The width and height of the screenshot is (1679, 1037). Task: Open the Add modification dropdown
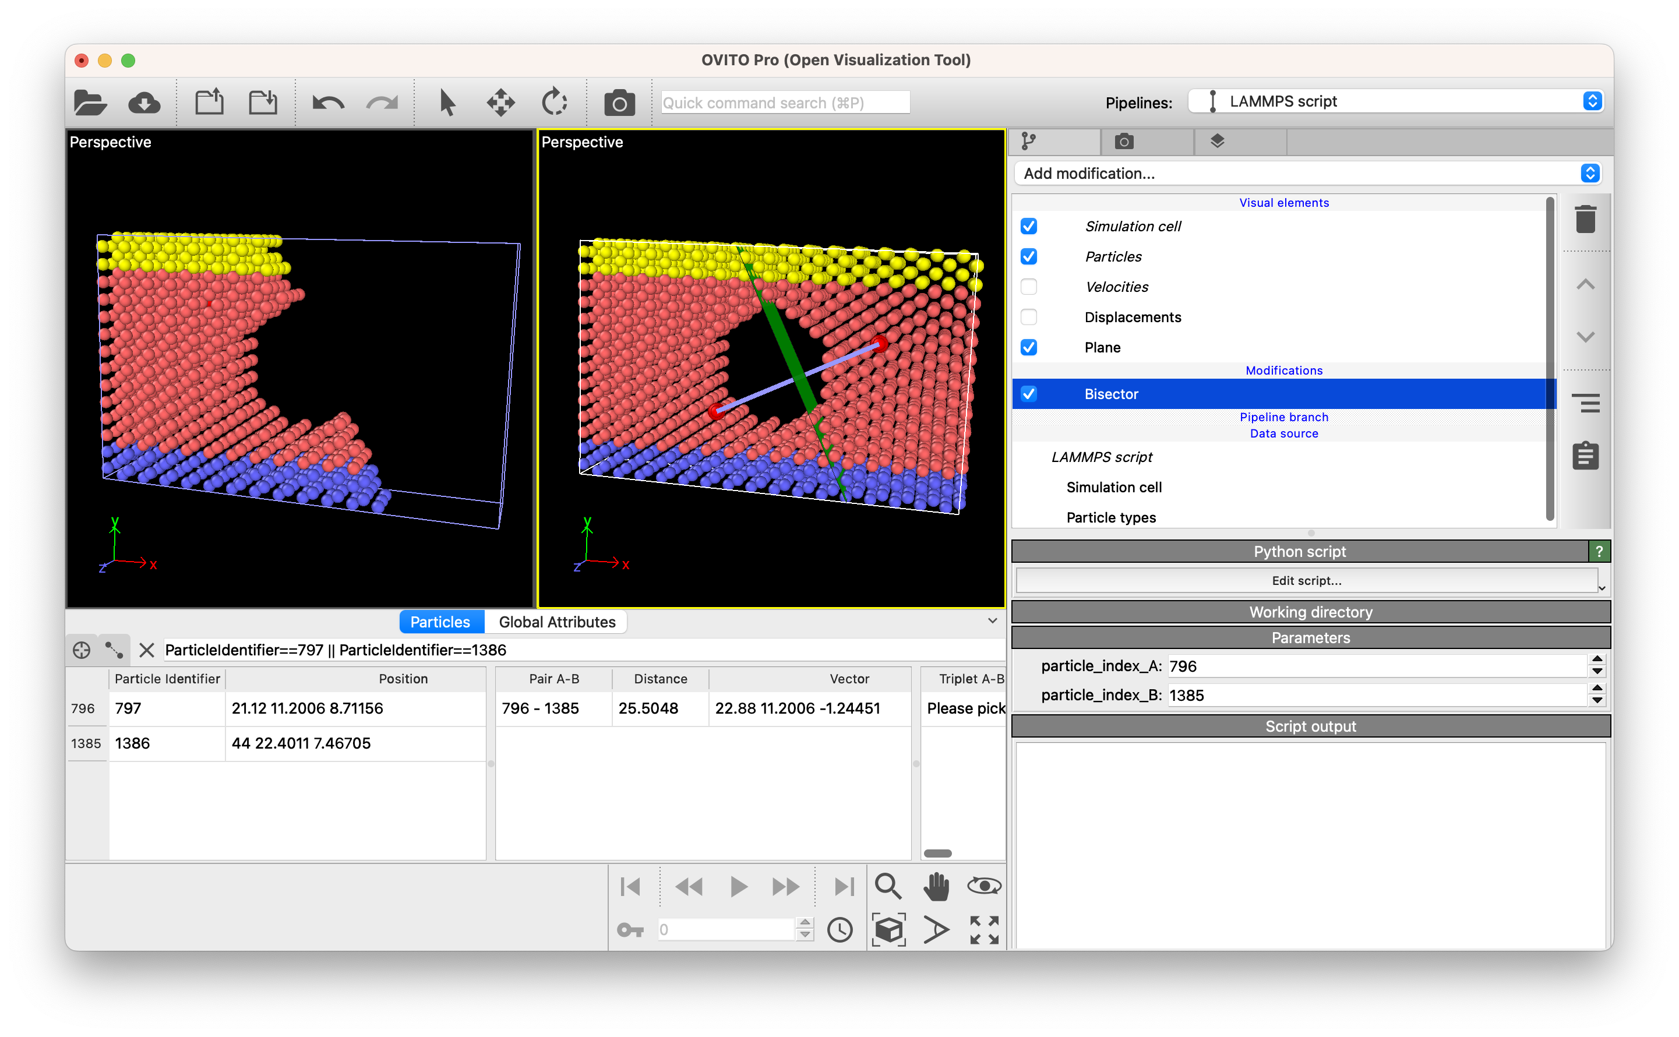(x=1307, y=174)
